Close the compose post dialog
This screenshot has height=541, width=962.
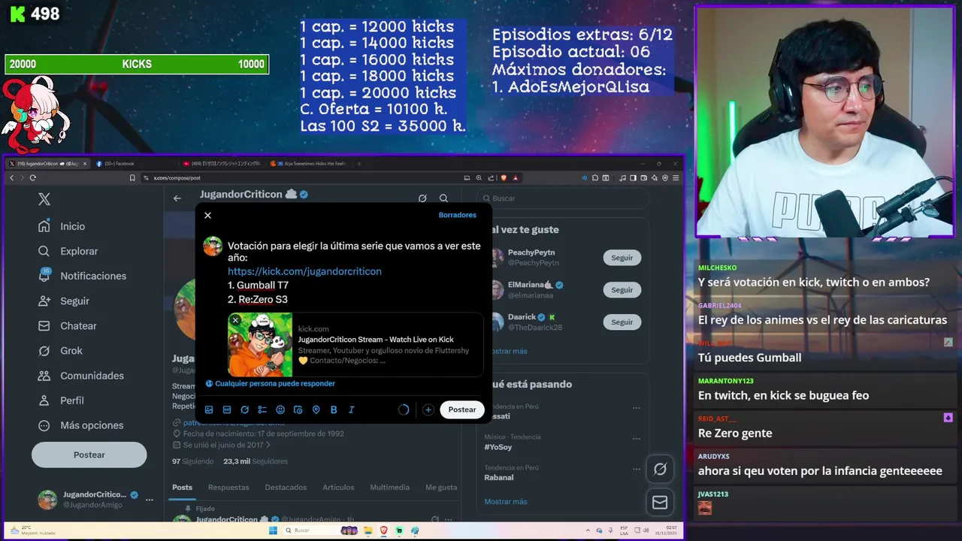tap(208, 215)
